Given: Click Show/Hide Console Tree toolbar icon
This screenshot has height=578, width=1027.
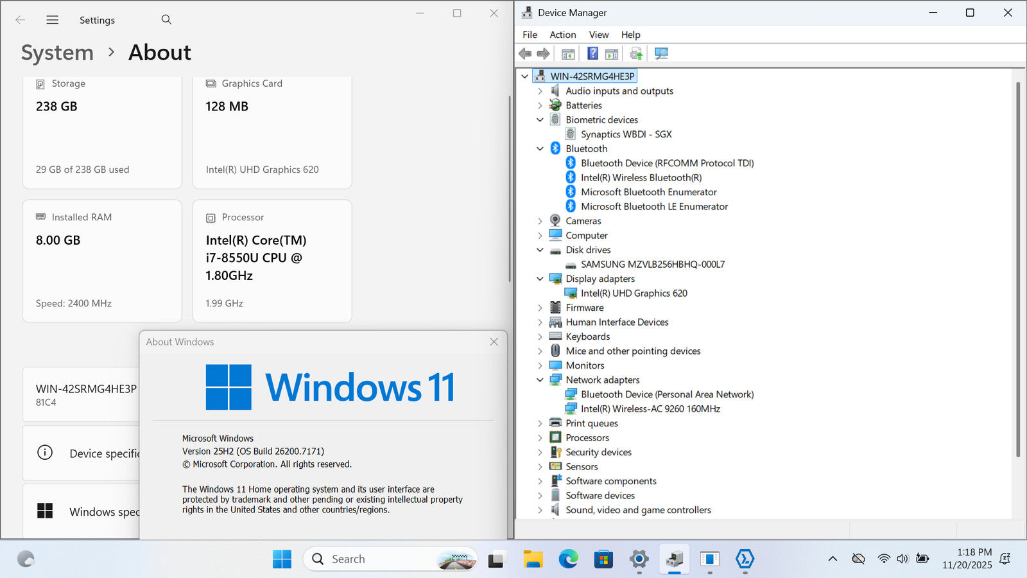Looking at the screenshot, I should pos(568,53).
